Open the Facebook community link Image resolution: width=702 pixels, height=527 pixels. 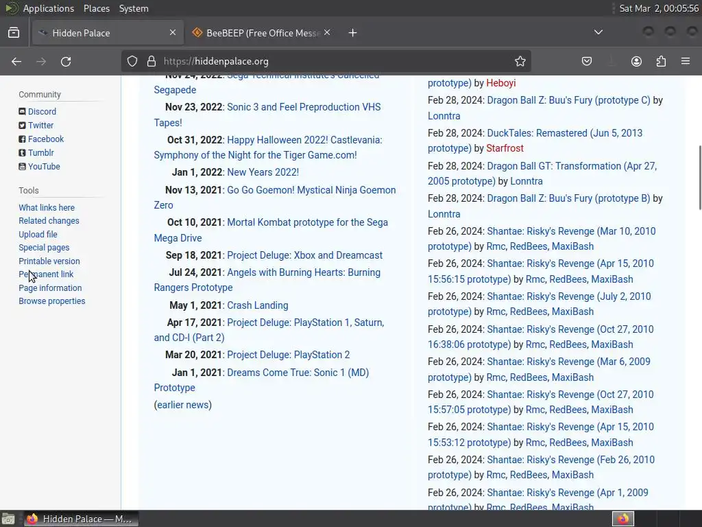[x=46, y=139]
